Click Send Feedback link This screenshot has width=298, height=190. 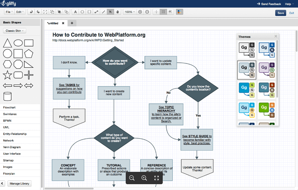coord(269,4)
